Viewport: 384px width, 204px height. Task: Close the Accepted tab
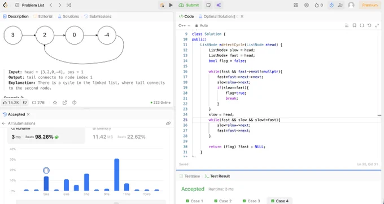click(x=28, y=114)
